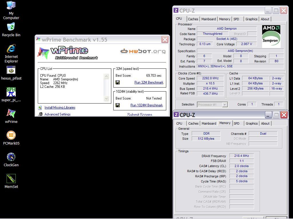Open the About tab in the bottom CPU-Z

[x=265, y=123]
